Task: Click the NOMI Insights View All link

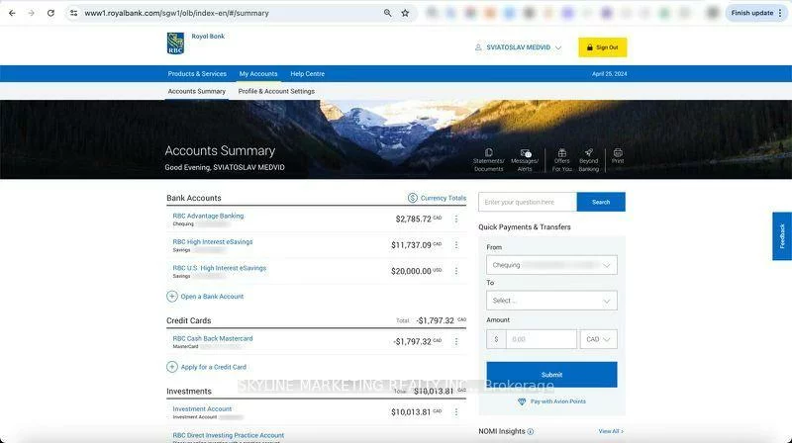Action: (x=611, y=431)
